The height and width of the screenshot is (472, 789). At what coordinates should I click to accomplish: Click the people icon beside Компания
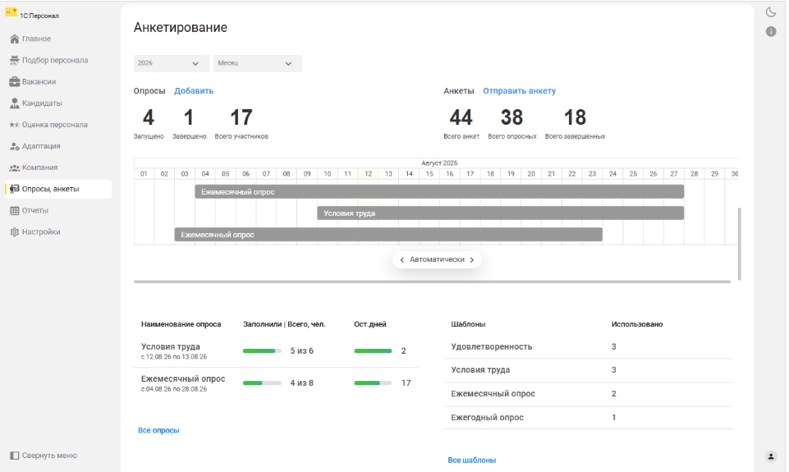15,167
